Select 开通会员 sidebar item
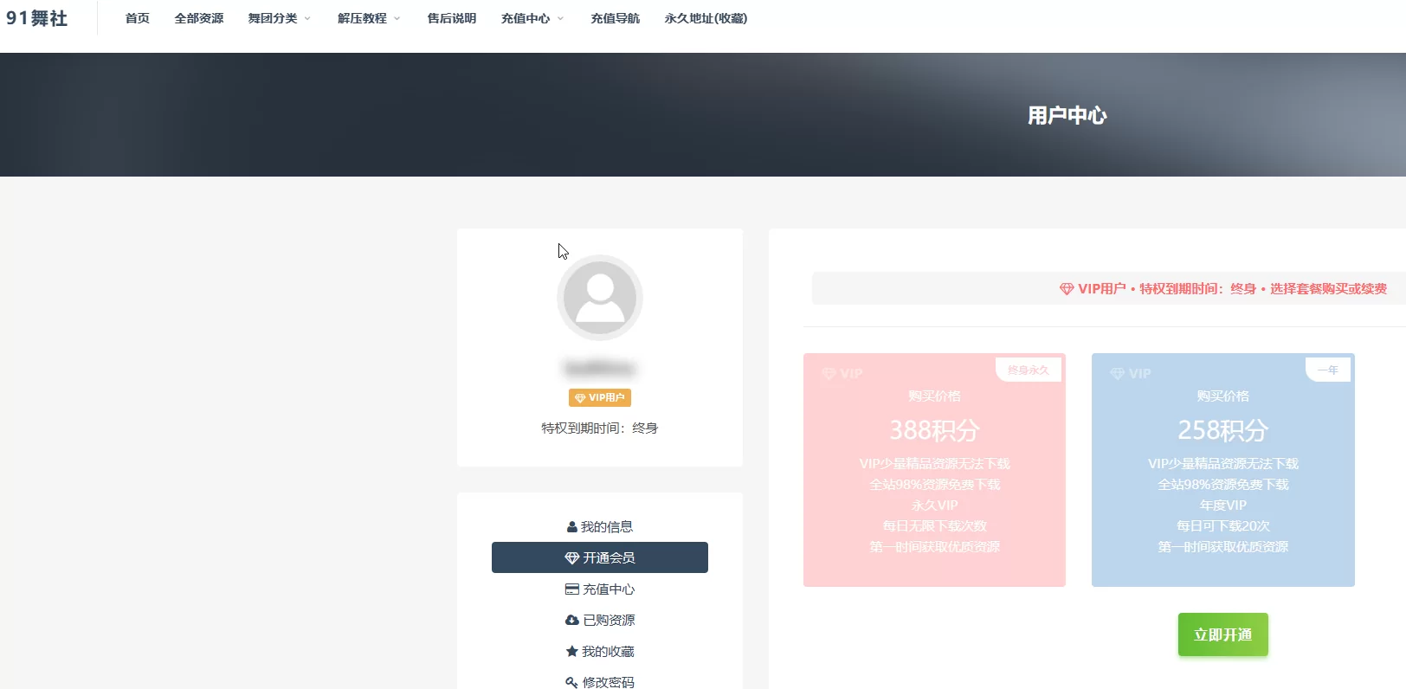Viewport: 1406px width, 689px height. pyautogui.click(x=600, y=557)
